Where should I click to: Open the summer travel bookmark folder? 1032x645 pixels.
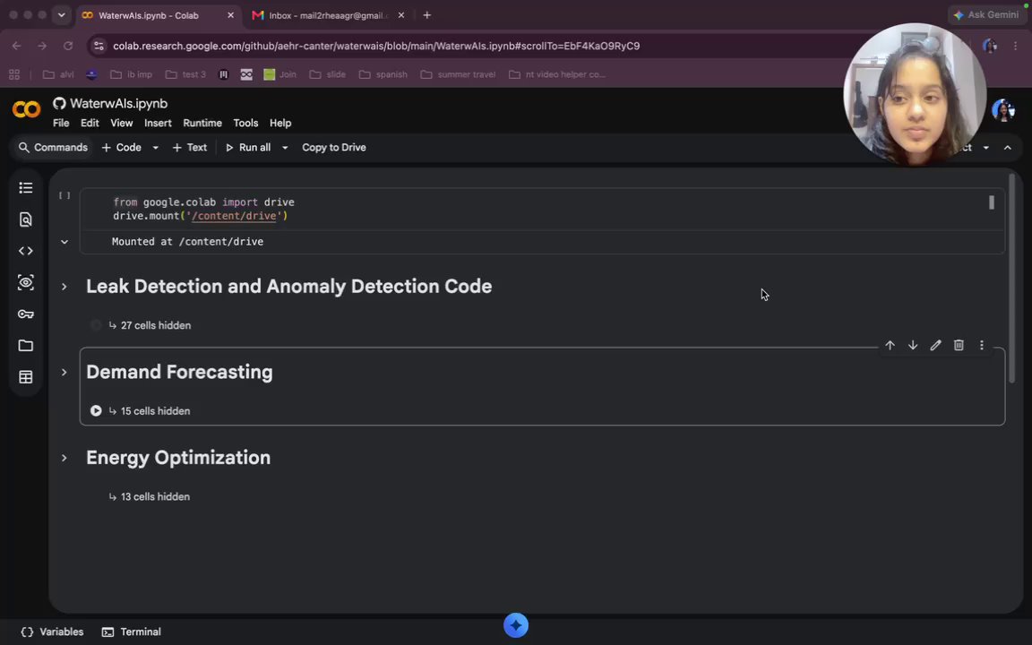click(x=458, y=74)
